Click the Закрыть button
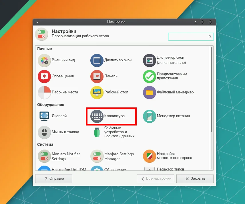Image resolution: width=245 pixels, height=204 pixels. [195, 178]
